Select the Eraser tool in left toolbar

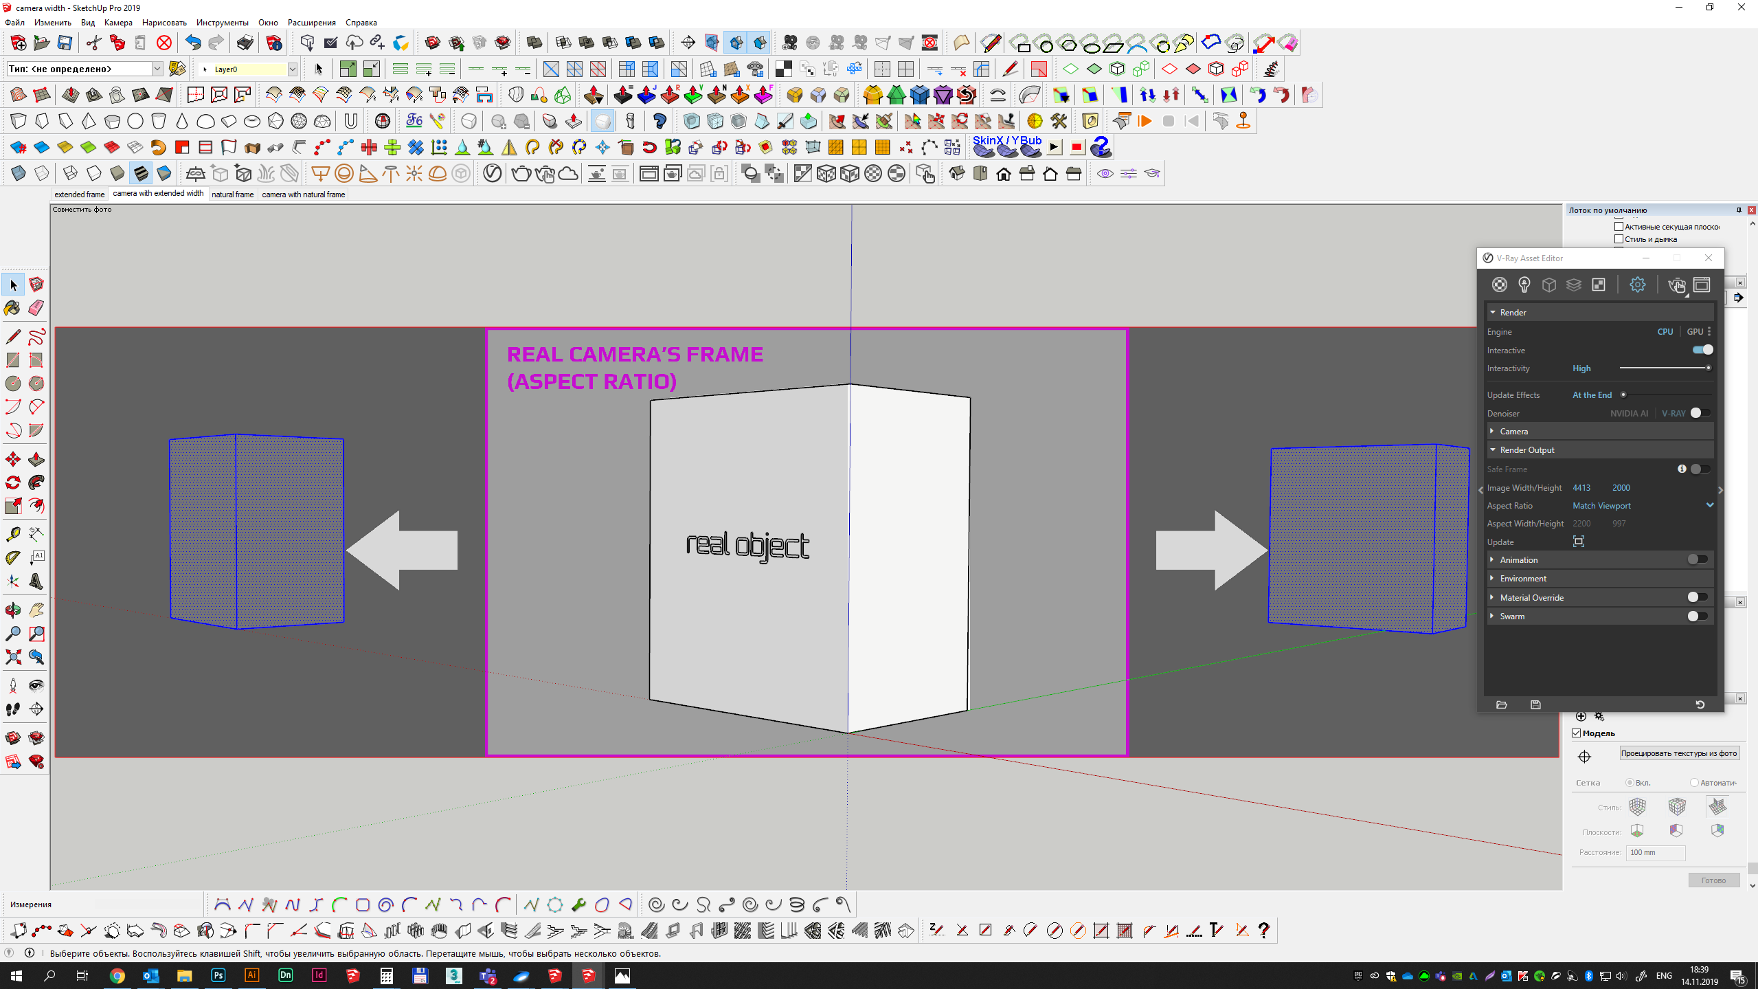[x=36, y=308]
